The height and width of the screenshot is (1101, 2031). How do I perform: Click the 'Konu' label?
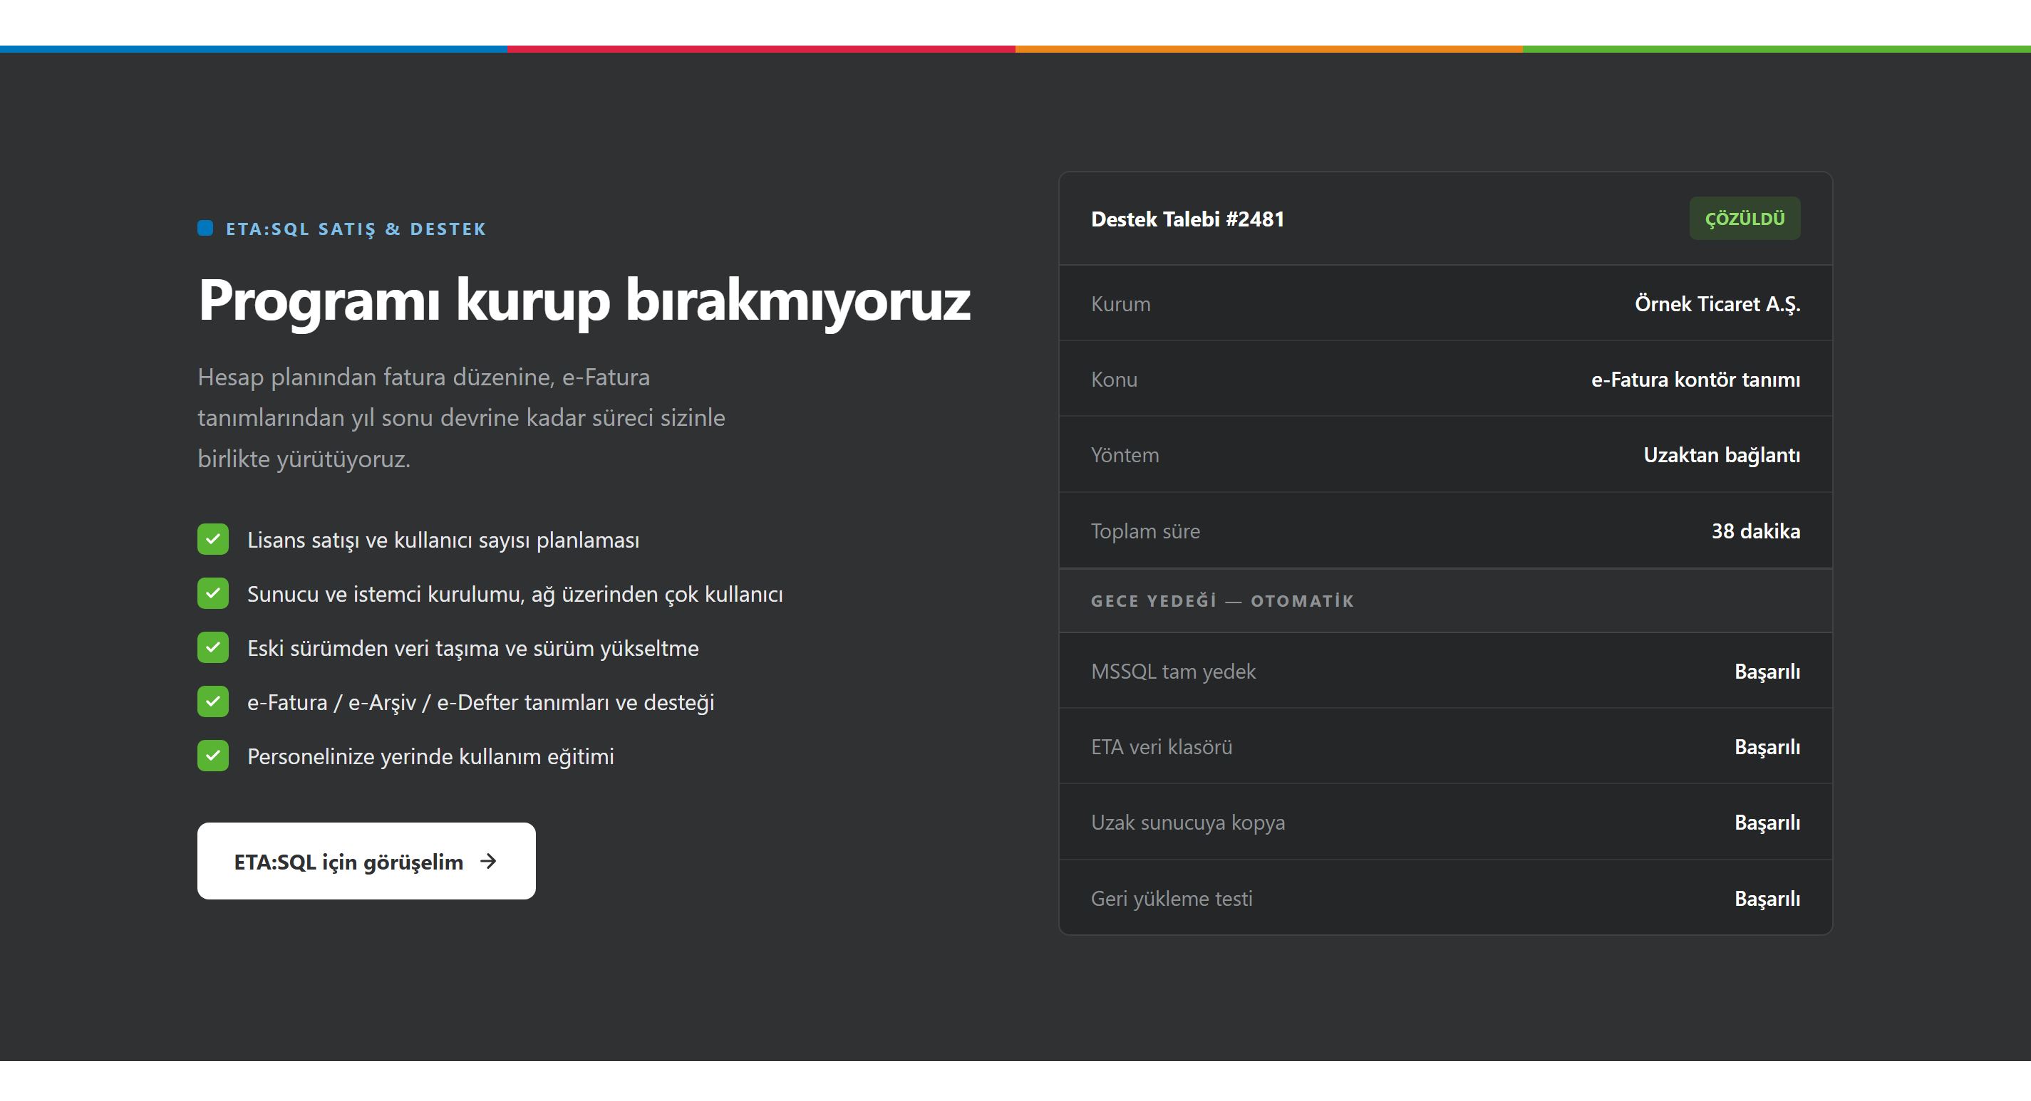click(x=1114, y=380)
